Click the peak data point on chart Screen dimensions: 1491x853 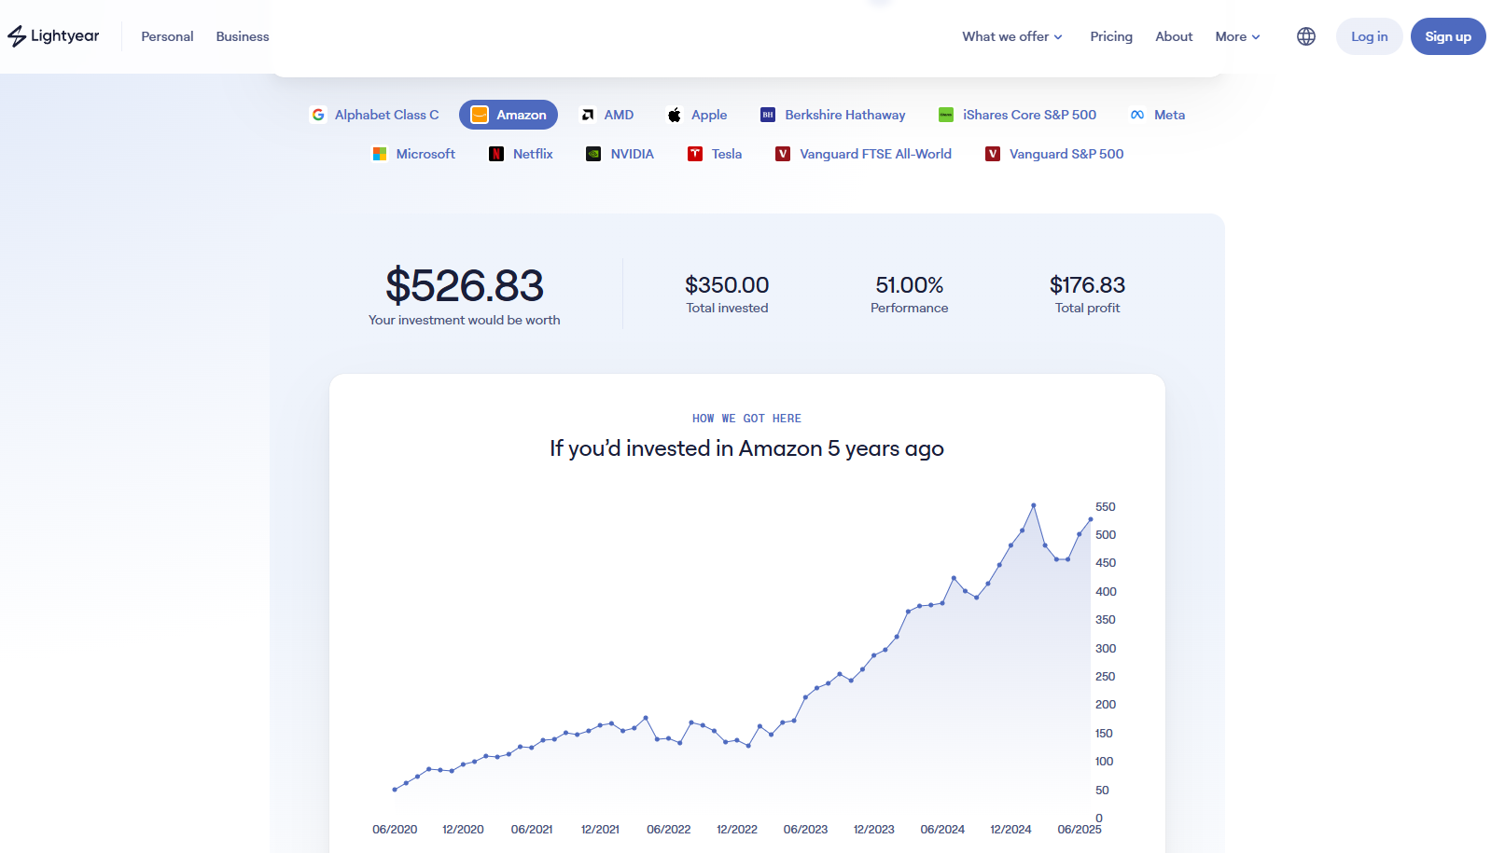tap(1034, 505)
